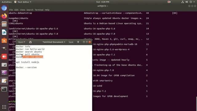Click 'nuagebec/ubuntu' in terminal output

pos(18,18)
